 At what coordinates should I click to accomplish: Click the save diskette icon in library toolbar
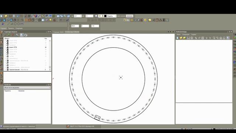(188, 38)
